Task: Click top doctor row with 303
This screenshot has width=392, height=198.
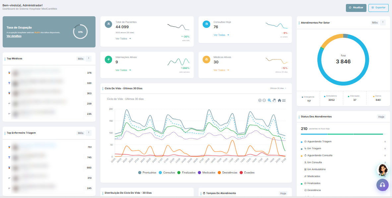Action: pyautogui.click(x=49, y=93)
